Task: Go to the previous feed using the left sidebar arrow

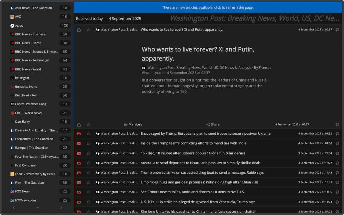Action: click(14, 208)
